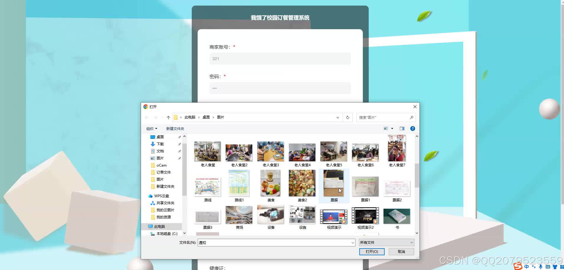This screenshot has height=270, width=564.
Task: Select 桌面 in the sidebar tree
Action: [x=160, y=137]
